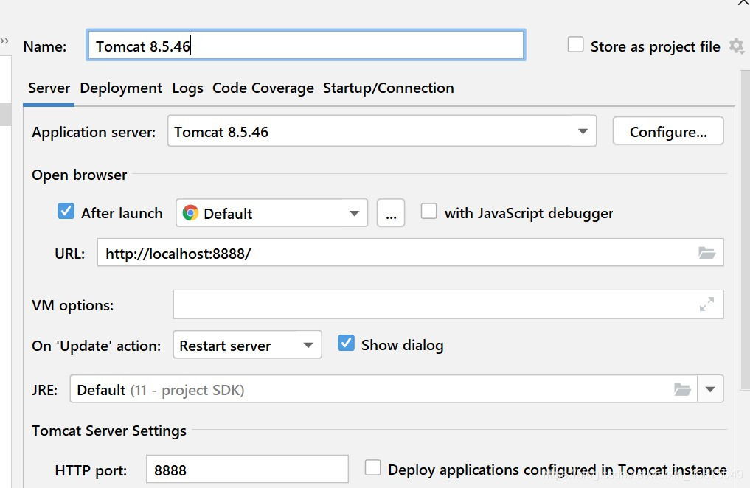The height and width of the screenshot is (488, 750).
Task: Uncheck the After launch checkbox
Action: 66,212
